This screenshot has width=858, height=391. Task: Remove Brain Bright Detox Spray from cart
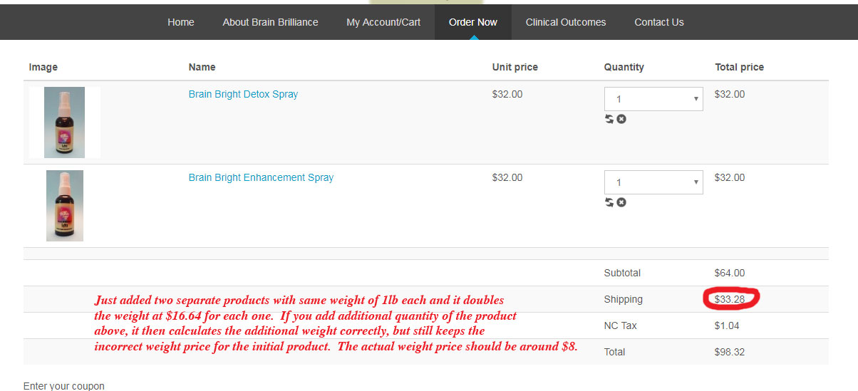click(621, 119)
